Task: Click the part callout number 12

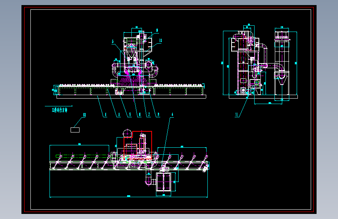Action: (85, 115)
